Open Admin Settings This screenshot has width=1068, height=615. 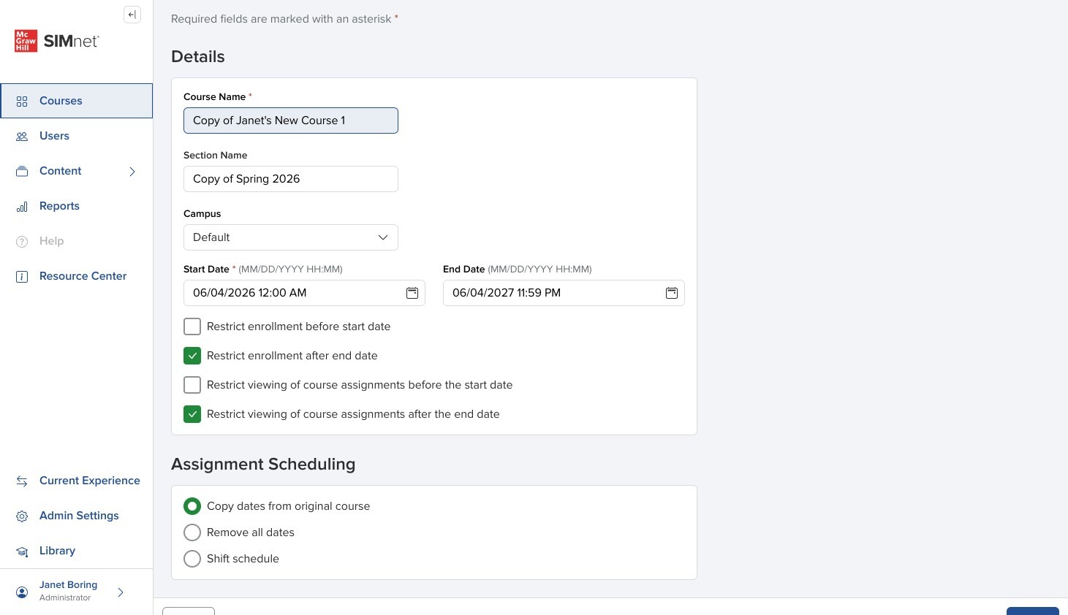tap(77, 516)
